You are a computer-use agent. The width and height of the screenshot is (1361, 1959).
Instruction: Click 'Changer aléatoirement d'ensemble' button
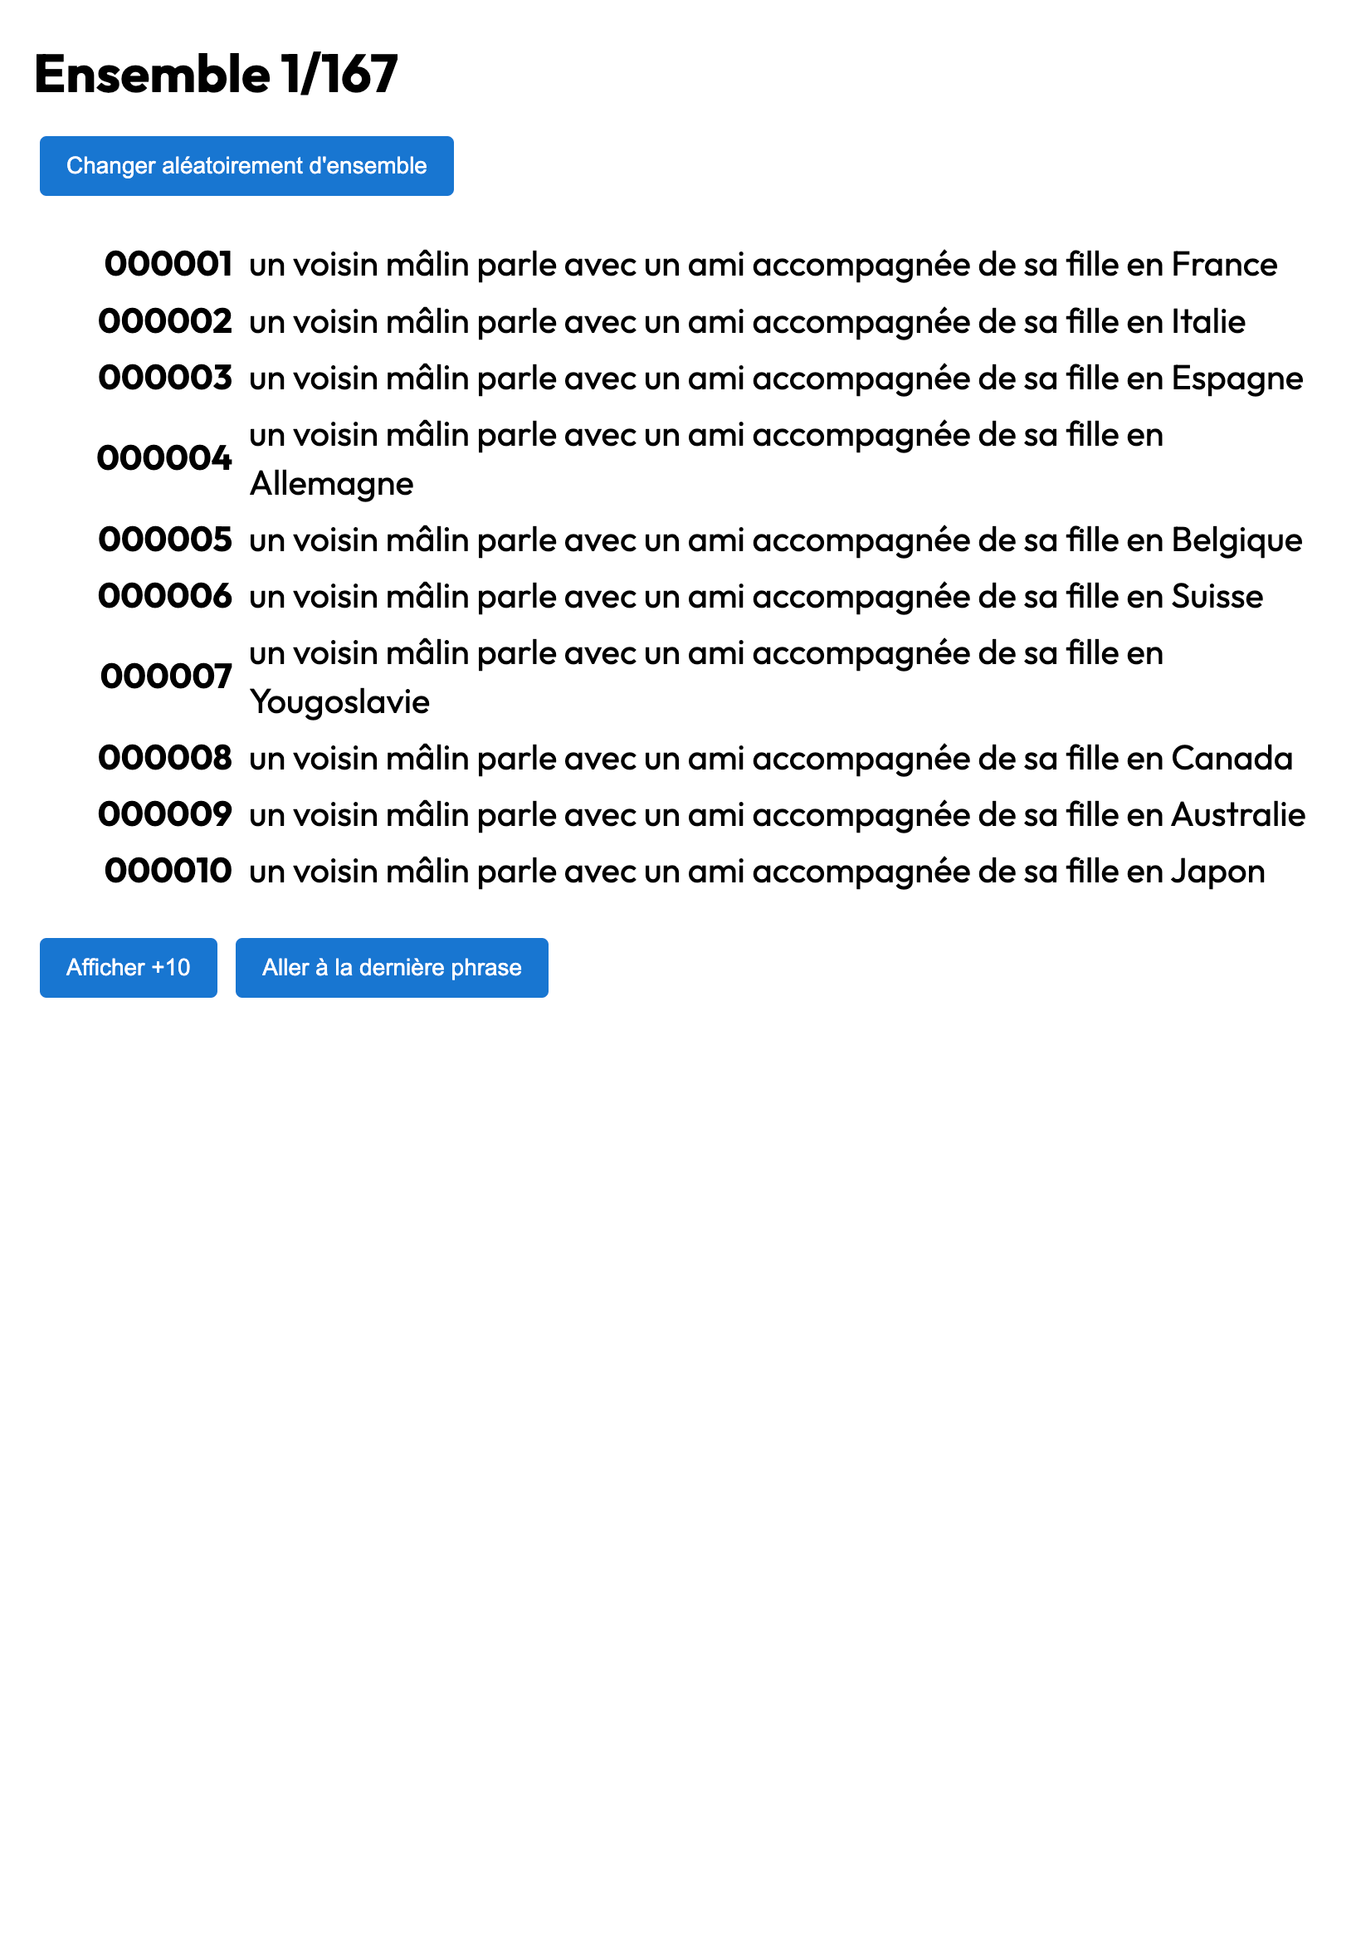coord(246,165)
